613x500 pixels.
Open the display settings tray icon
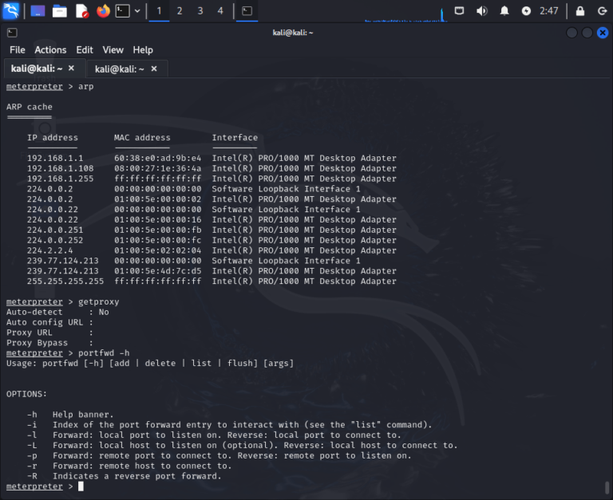click(460, 11)
